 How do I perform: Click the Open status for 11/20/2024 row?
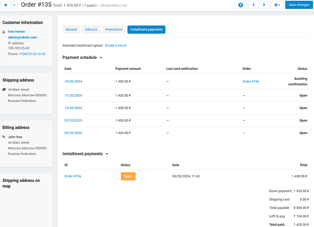click(303, 95)
